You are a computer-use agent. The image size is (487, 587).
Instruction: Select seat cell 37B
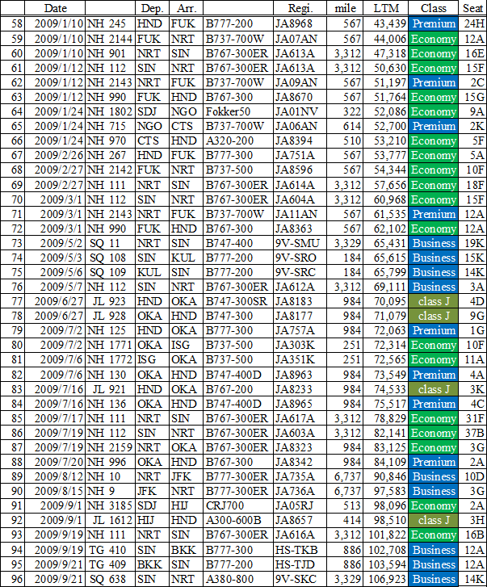click(x=472, y=433)
